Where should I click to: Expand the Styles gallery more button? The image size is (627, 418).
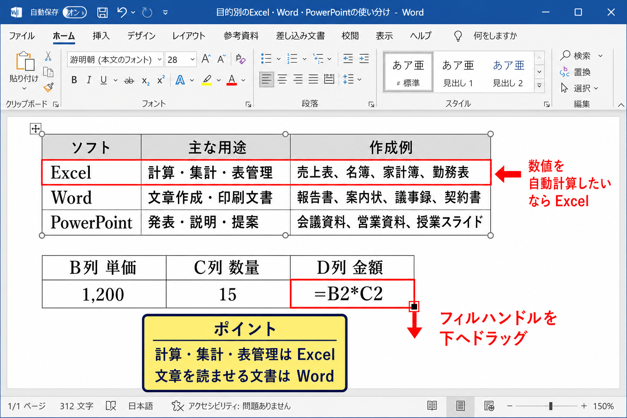click(539, 85)
